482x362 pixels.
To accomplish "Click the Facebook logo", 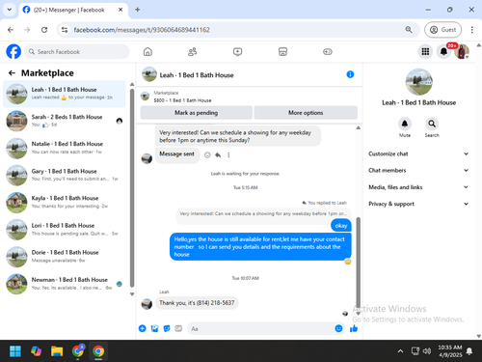I will coord(13,51).
